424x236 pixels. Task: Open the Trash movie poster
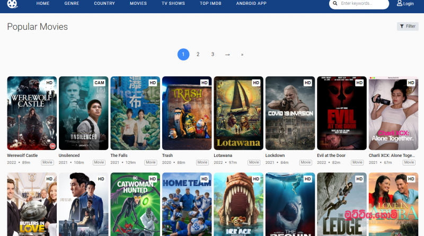click(x=187, y=113)
